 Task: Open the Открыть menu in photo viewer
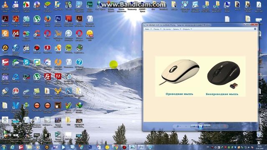pos(187,29)
